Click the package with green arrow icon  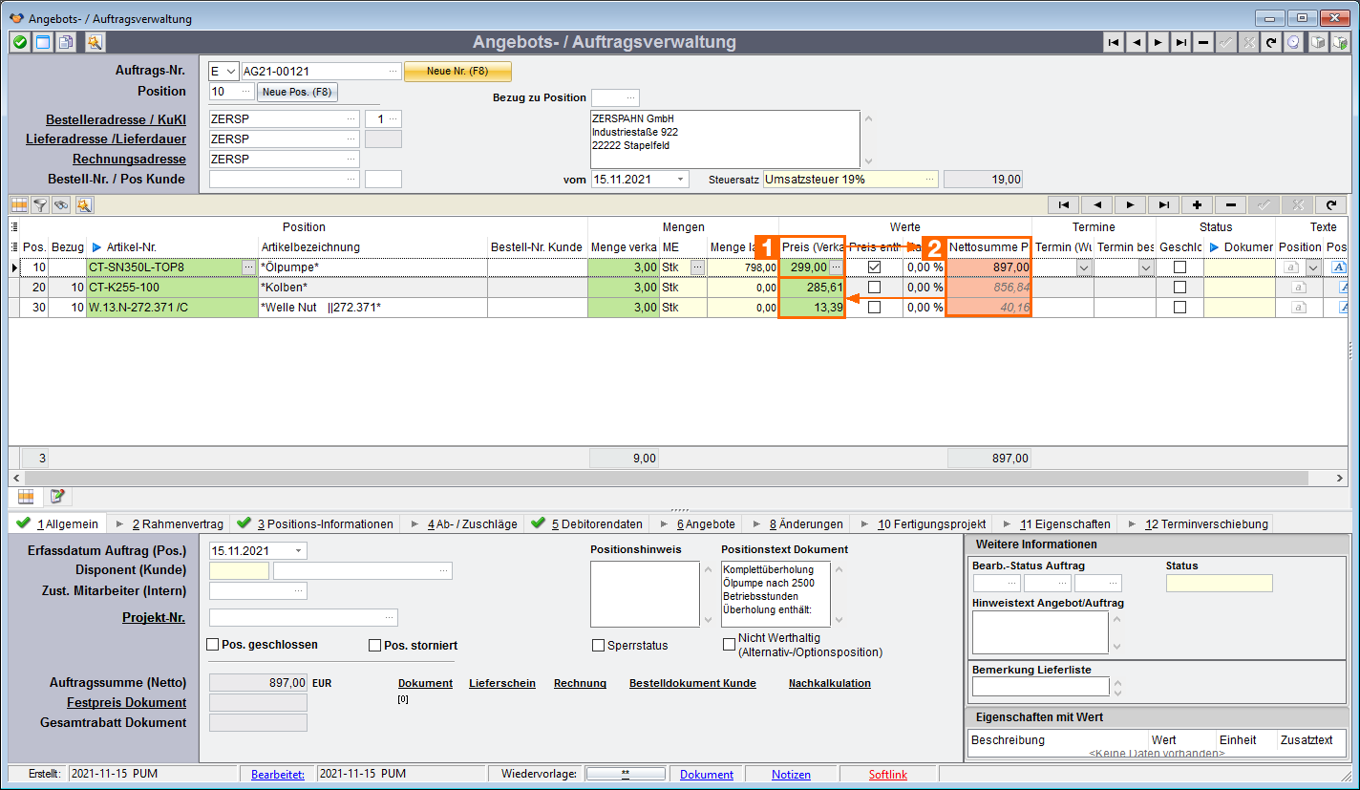(1340, 42)
